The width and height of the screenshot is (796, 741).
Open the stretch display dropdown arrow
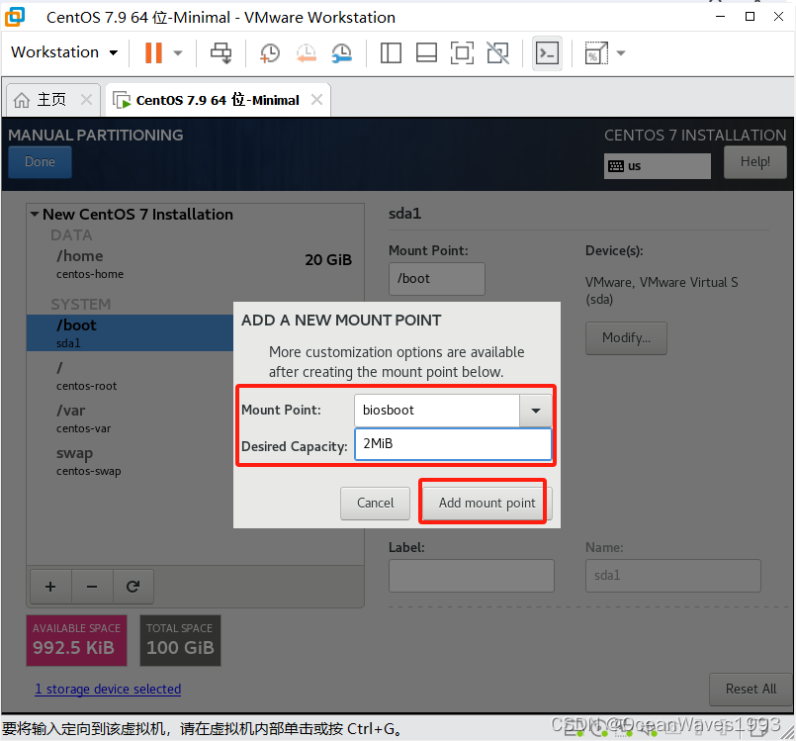tap(621, 52)
